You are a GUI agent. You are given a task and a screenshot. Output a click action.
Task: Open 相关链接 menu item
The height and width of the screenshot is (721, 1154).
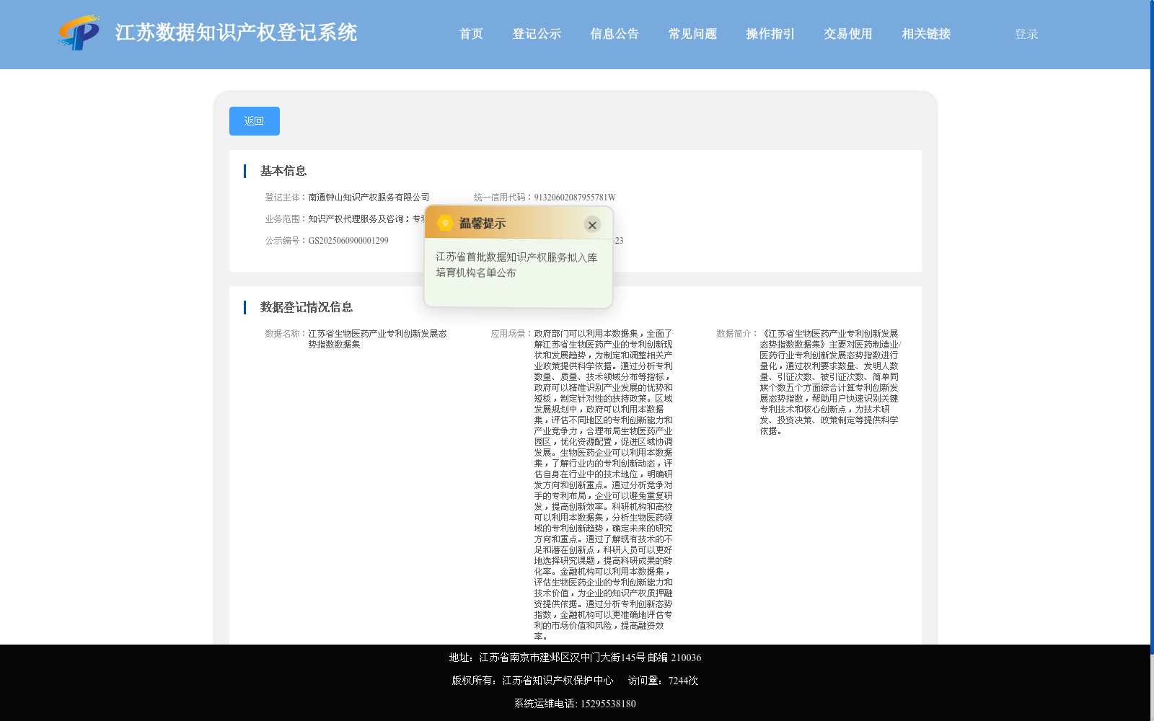[x=926, y=34]
